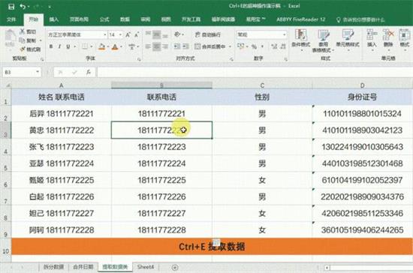This screenshot has width=413, height=273.
Task: Open the Name Box dropdown arrow
Action: [x=38, y=72]
